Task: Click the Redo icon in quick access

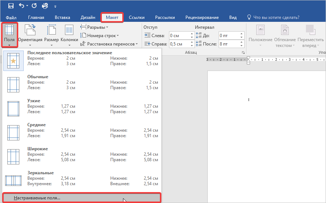Action: pyautogui.click(x=34, y=6)
